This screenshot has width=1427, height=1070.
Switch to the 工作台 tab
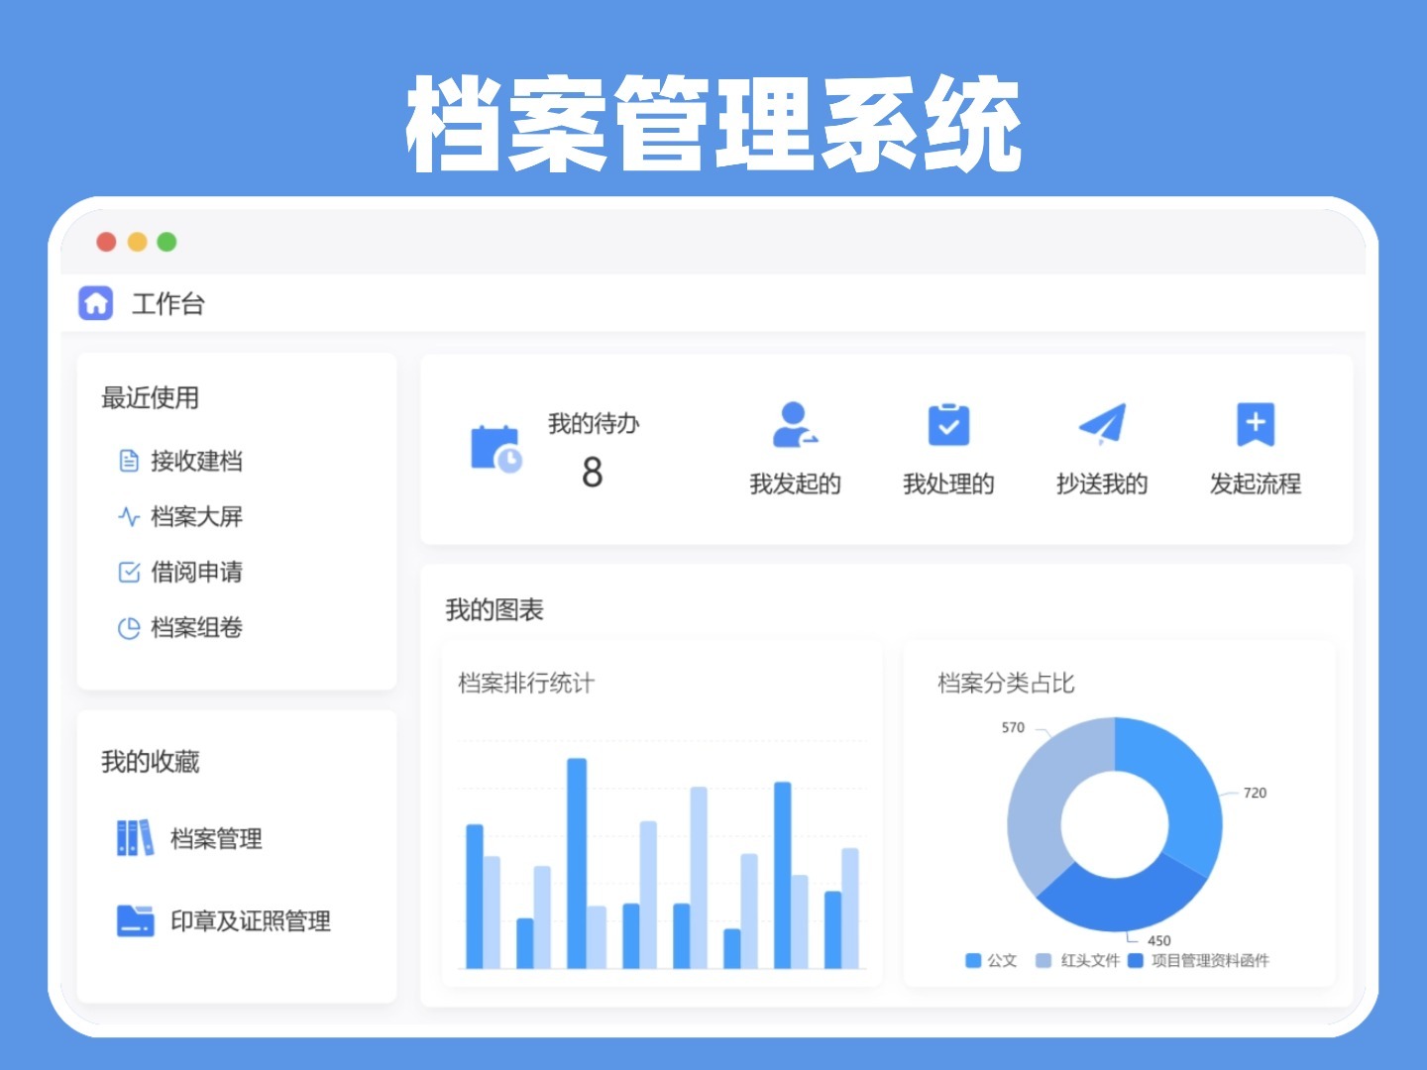pos(170,304)
